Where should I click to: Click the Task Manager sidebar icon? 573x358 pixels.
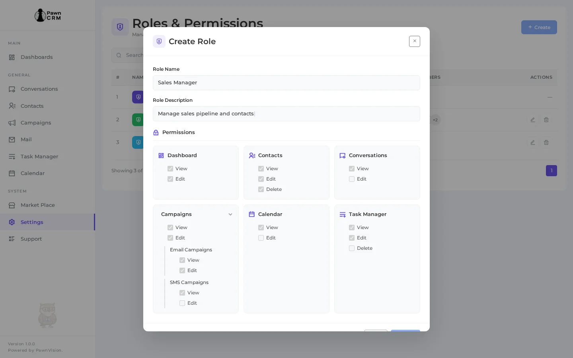pos(11,157)
